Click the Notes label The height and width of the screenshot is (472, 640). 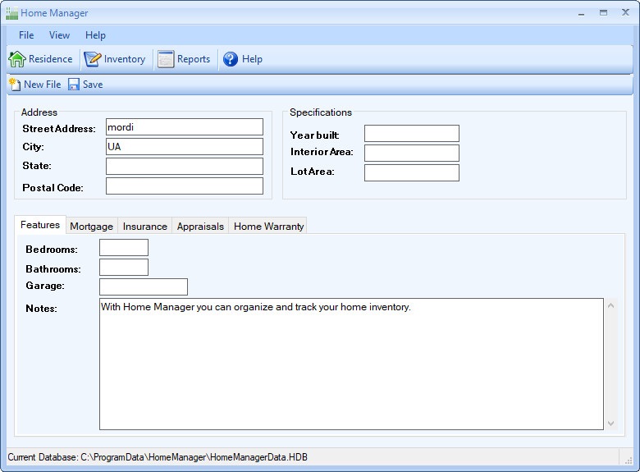click(41, 309)
